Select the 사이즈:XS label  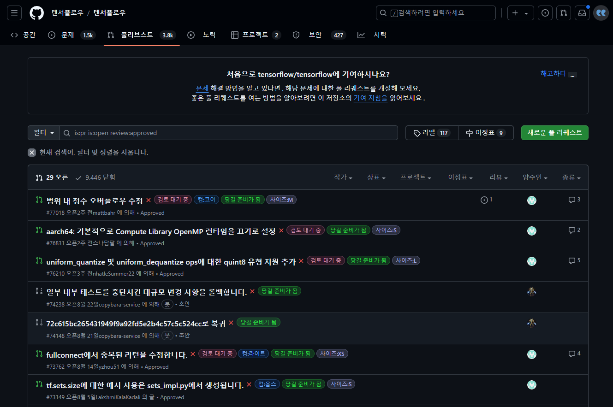[x=332, y=354]
